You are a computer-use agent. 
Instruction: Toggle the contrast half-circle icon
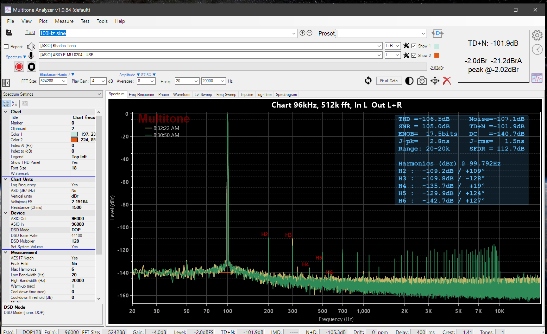[x=409, y=81]
